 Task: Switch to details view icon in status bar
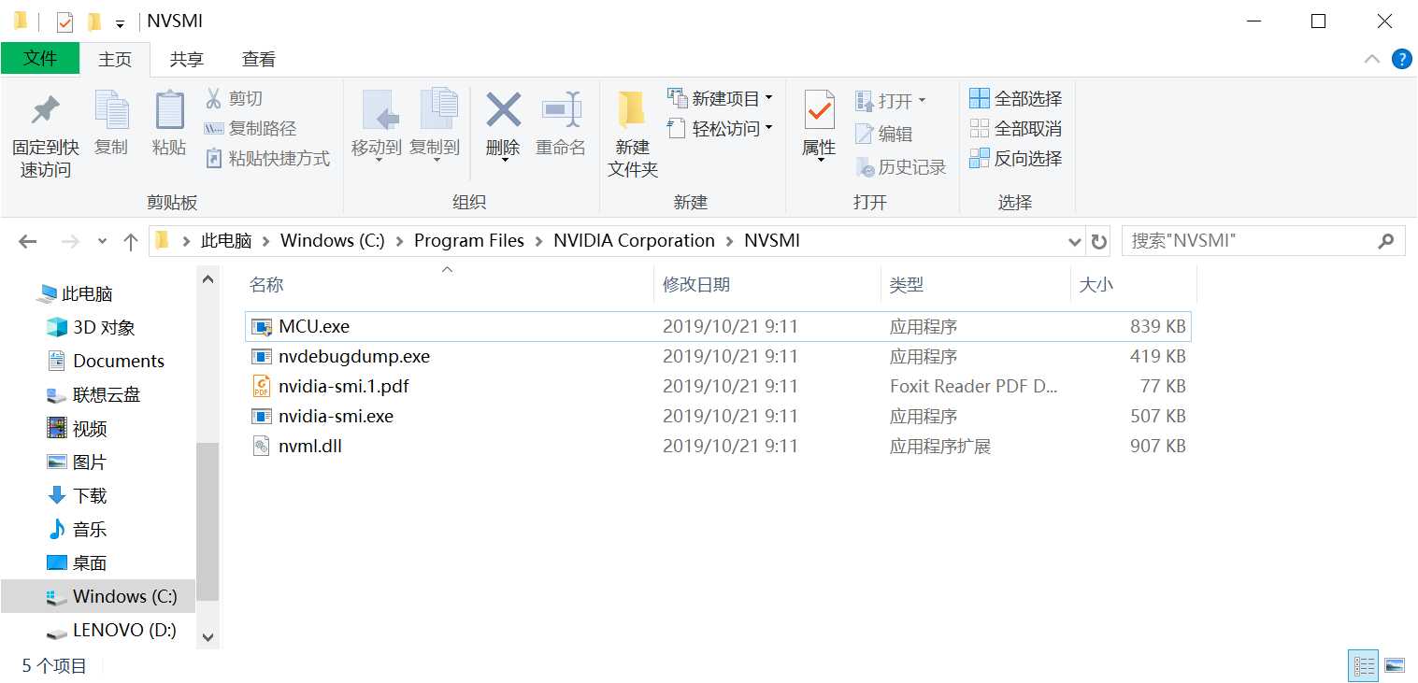pyautogui.click(x=1364, y=665)
